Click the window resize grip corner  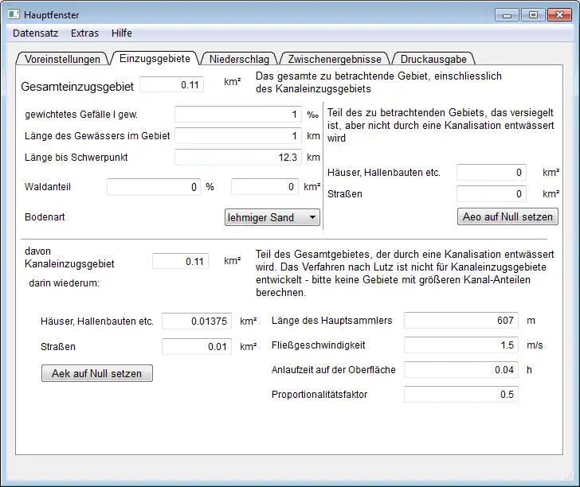569,477
